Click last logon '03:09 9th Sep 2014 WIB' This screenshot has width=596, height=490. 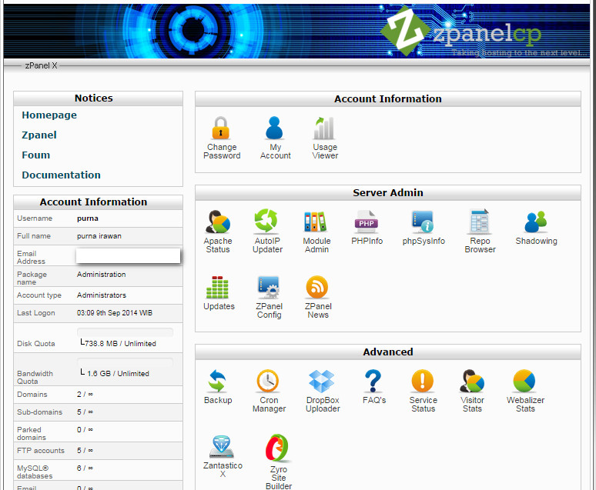tap(115, 313)
